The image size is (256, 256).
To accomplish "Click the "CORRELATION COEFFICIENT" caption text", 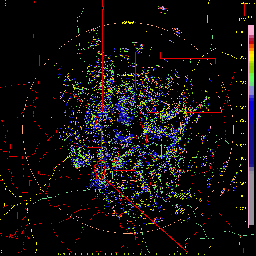I will [x=83, y=254].
